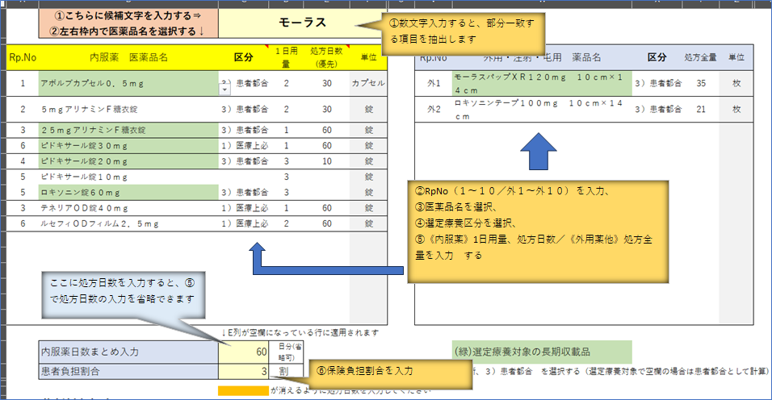The width and height of the screenshot is (772, 400).
Task: Select the モーラス candidate text input cell
Action: [302, 23]
